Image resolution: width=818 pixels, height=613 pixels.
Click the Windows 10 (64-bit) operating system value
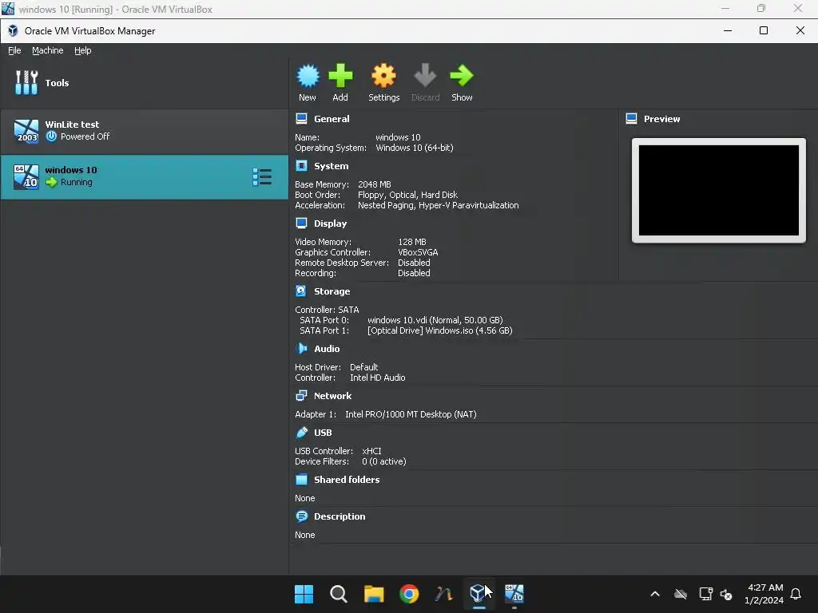[x=415, y=148]
